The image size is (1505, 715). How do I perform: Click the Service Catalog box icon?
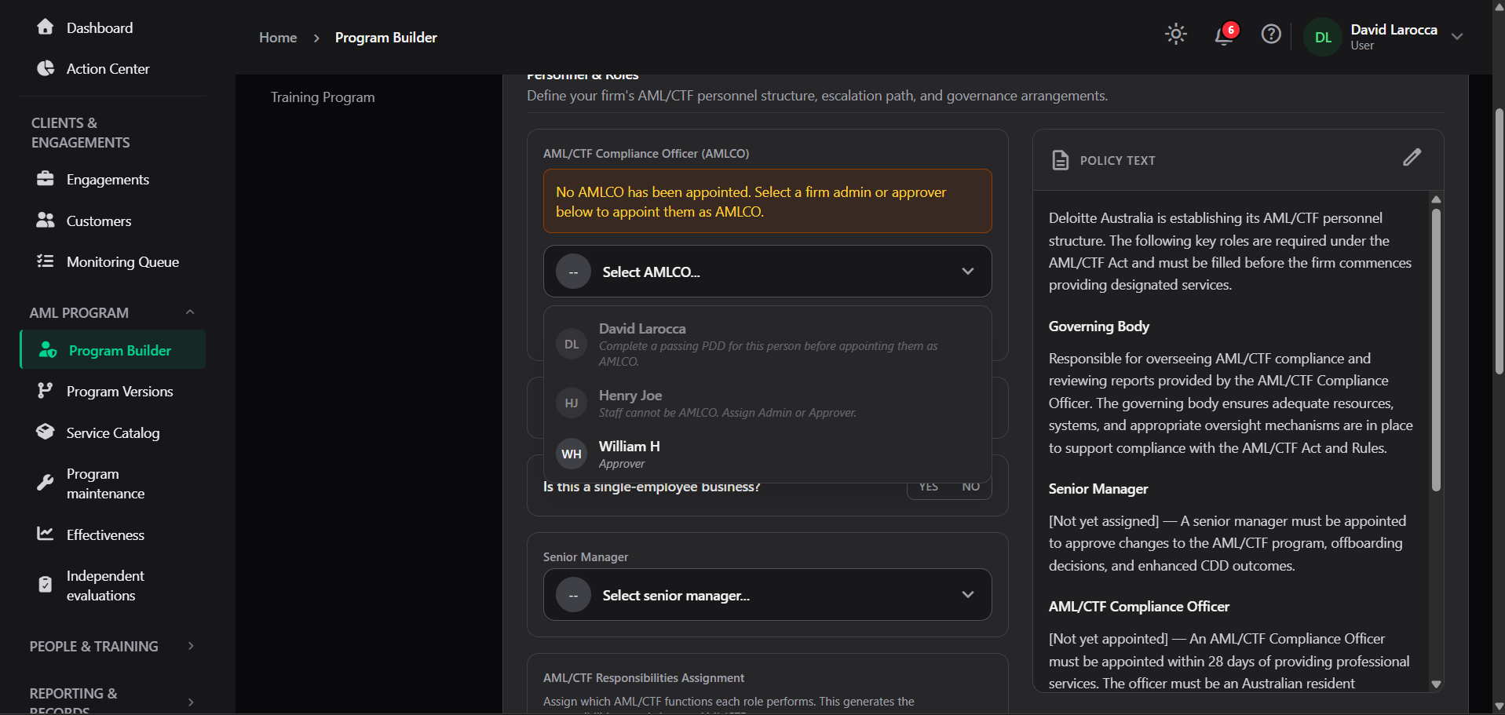(x=46, y=432)
